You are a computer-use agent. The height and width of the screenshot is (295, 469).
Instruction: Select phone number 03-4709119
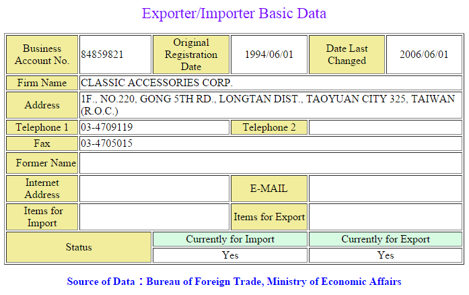[107, 127]
